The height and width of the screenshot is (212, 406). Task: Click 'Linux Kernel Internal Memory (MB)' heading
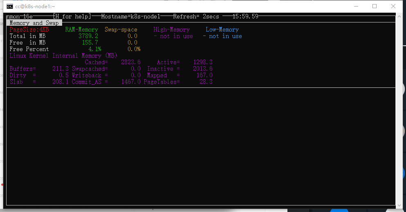pyautogui.click(x=63, y=56)
